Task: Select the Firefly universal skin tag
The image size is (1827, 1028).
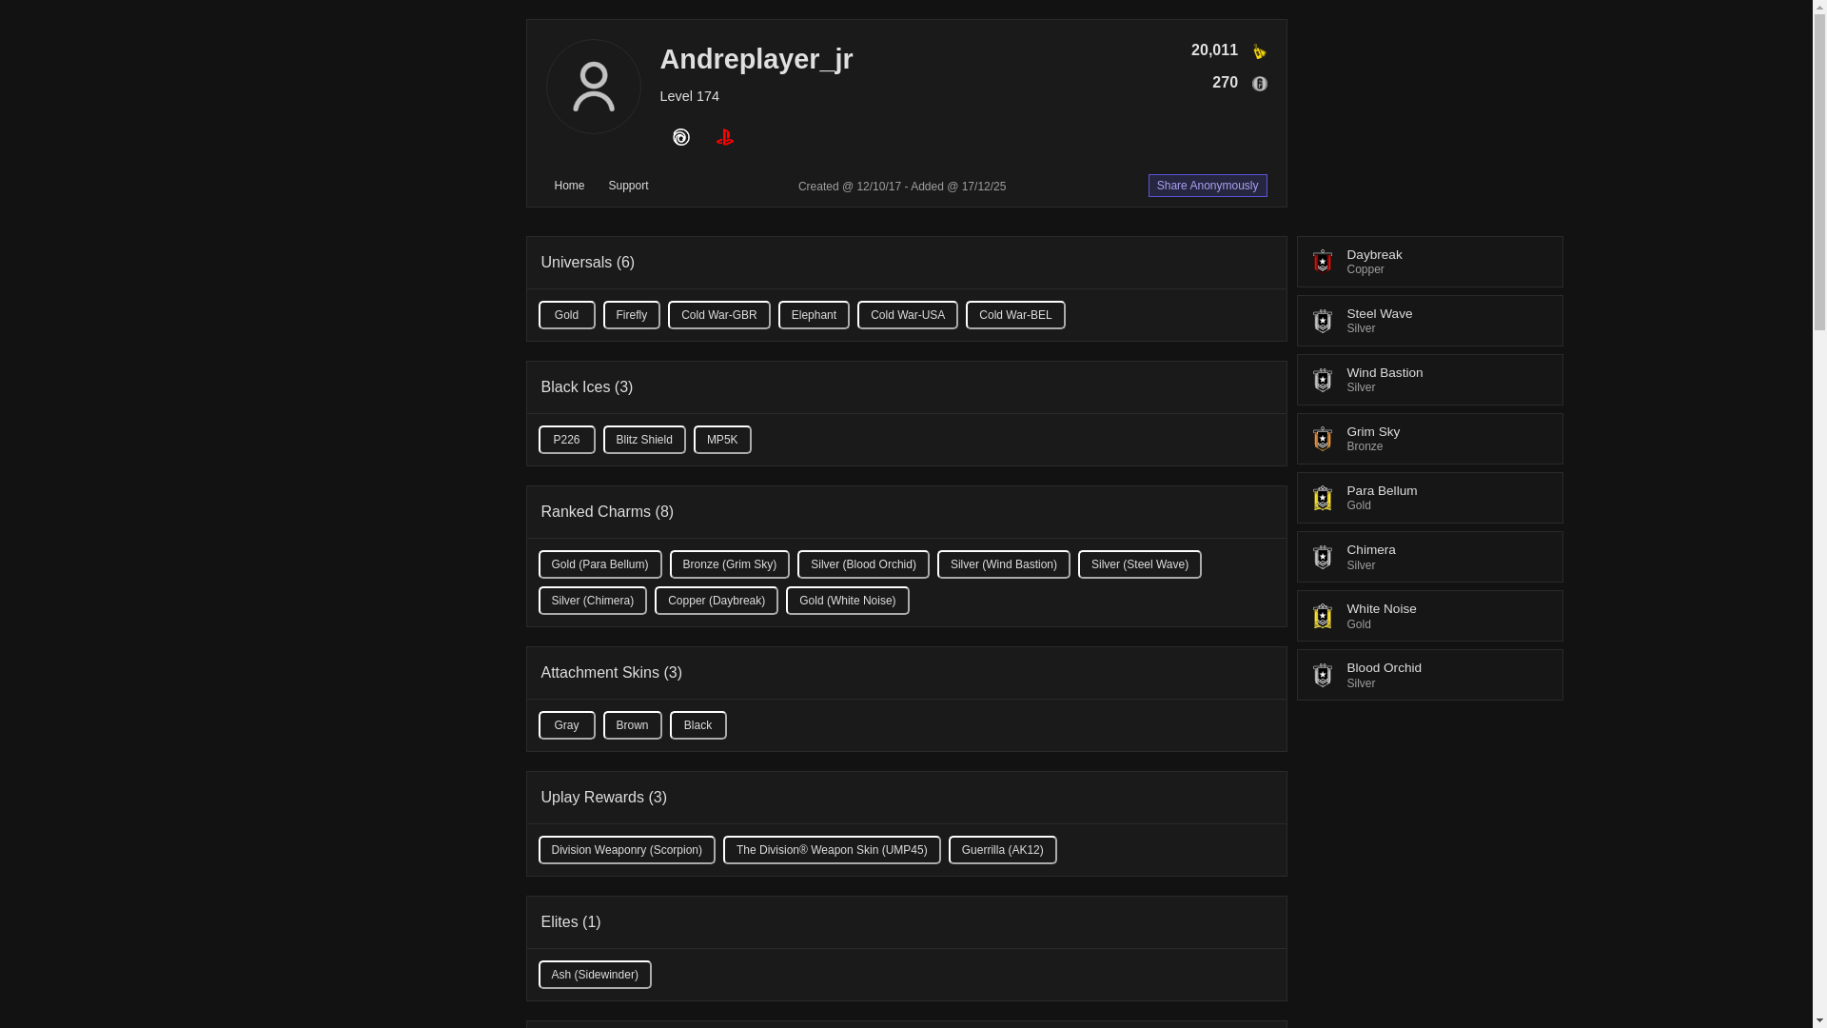Action: point(632,315)
